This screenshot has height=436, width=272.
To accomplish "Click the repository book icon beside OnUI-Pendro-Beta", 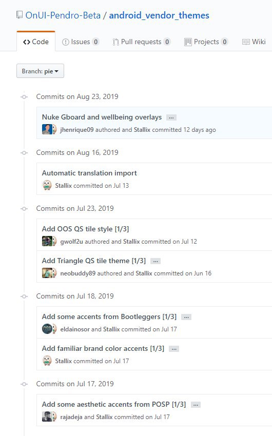I will tap(19, 15).
